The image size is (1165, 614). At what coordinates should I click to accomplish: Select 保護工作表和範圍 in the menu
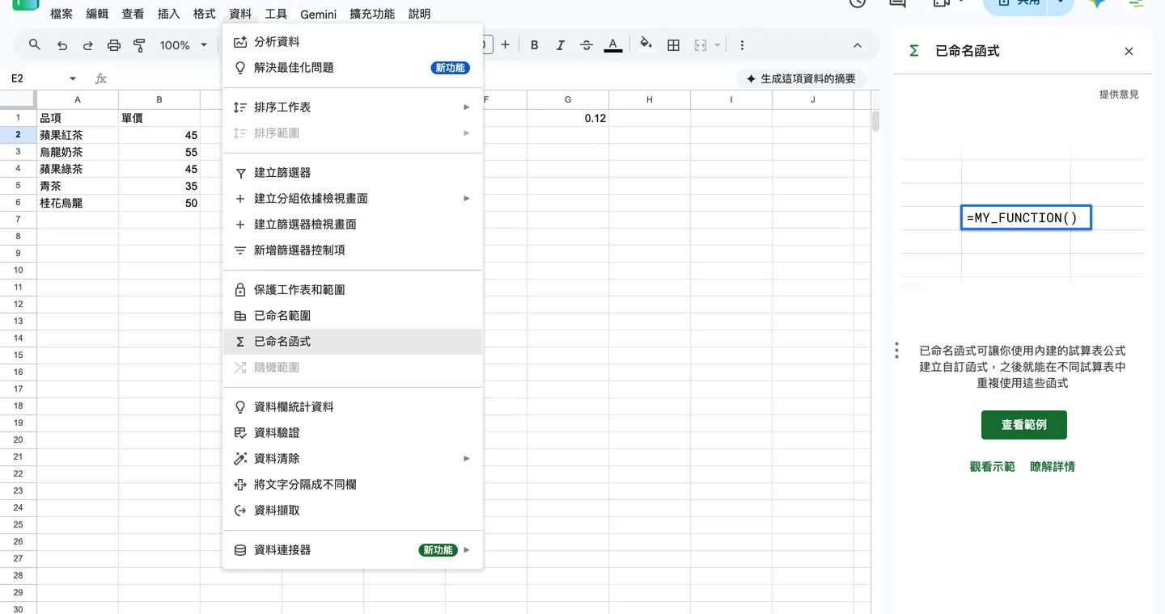click(353, 289)
